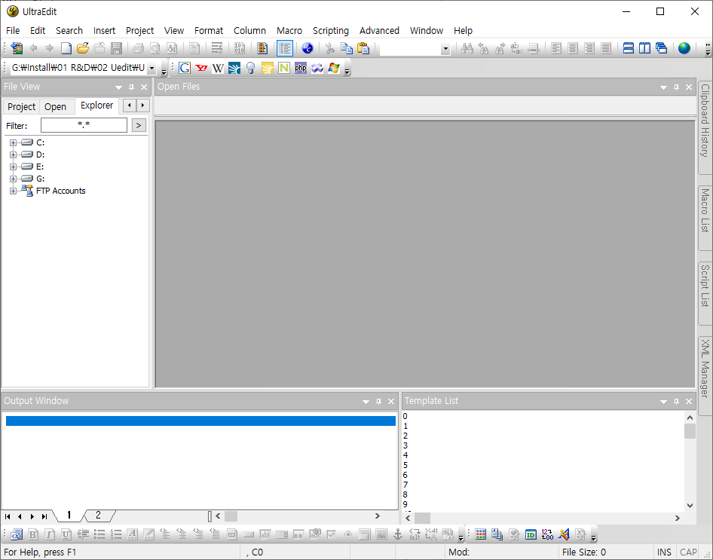Click the Cut scissors icon

(x=330, y=48)
